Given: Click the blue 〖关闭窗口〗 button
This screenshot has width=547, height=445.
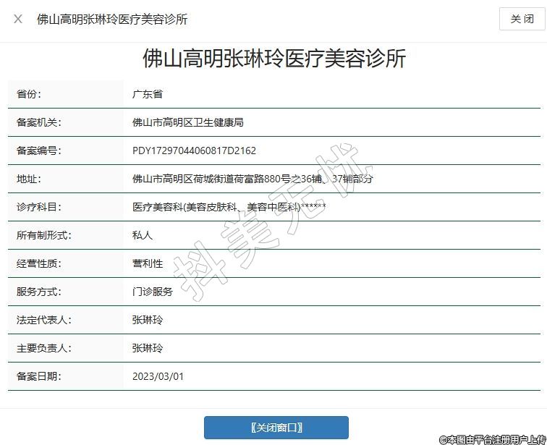Looking at the screenshot, I should (276, 427).
